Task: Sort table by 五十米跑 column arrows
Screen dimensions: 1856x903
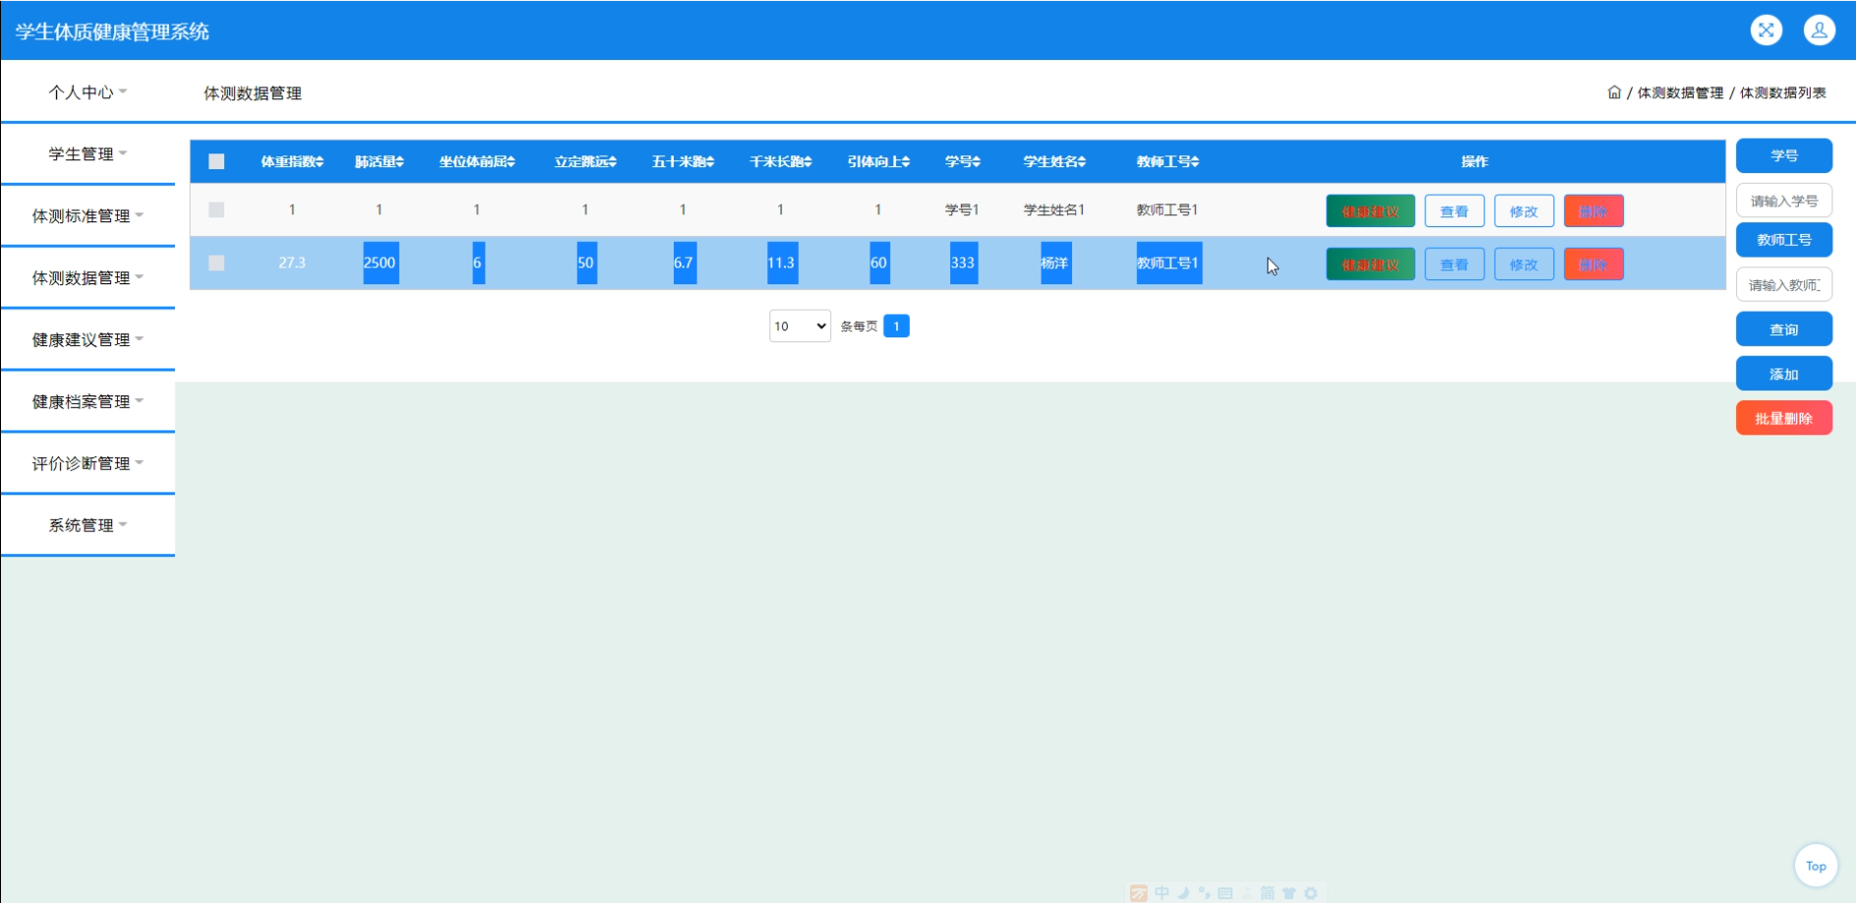Action: click(710, 162)
